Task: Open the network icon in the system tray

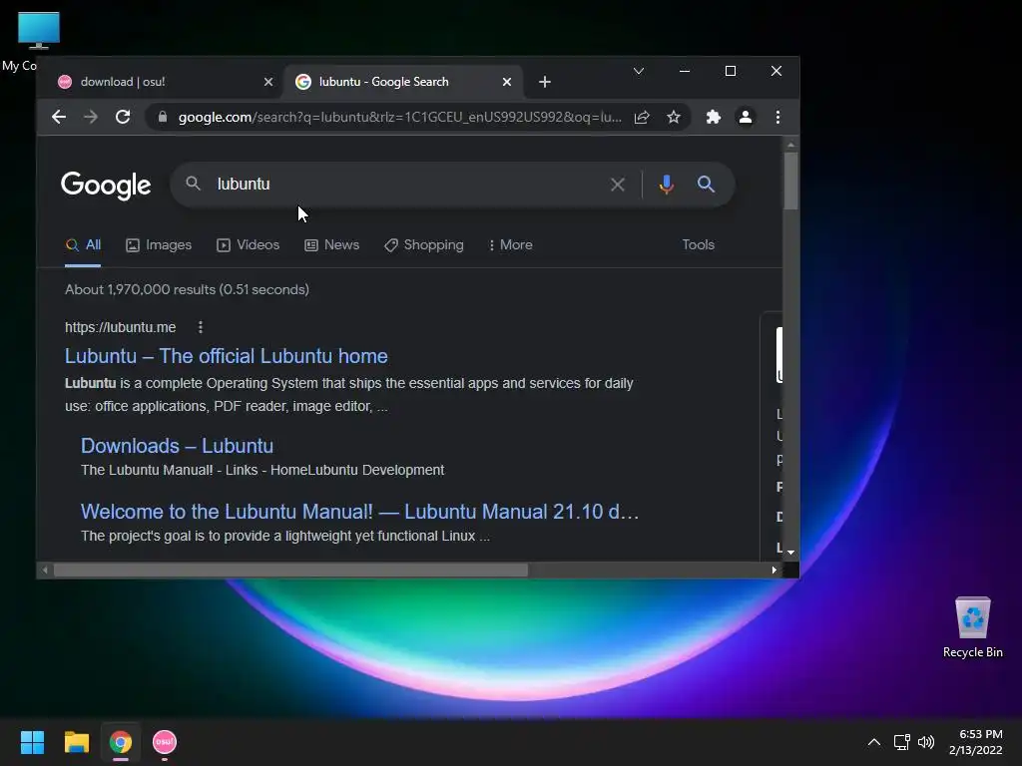Action: tap(901, 742)
